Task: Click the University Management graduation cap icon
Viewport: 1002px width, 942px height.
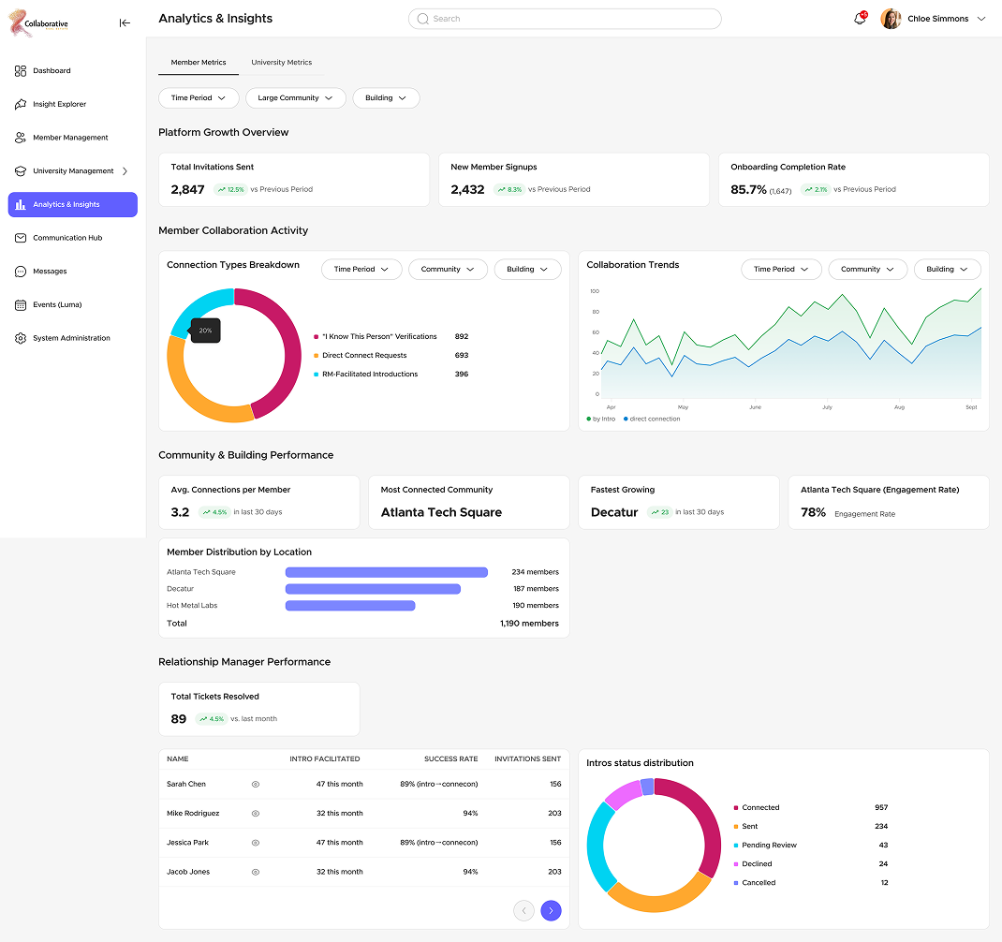Action: 21,170
